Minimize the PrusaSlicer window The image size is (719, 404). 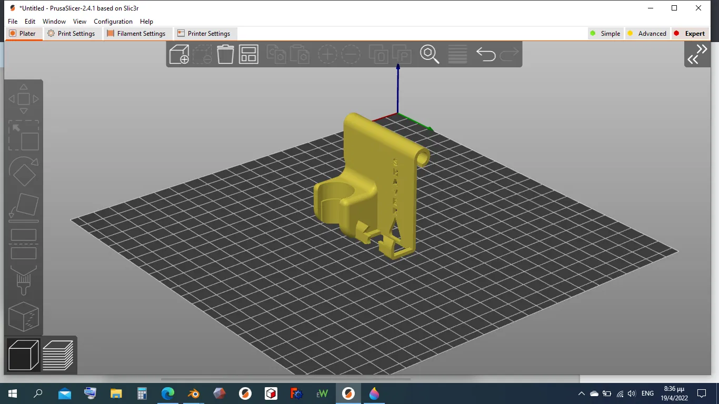[x=650, y=8]
